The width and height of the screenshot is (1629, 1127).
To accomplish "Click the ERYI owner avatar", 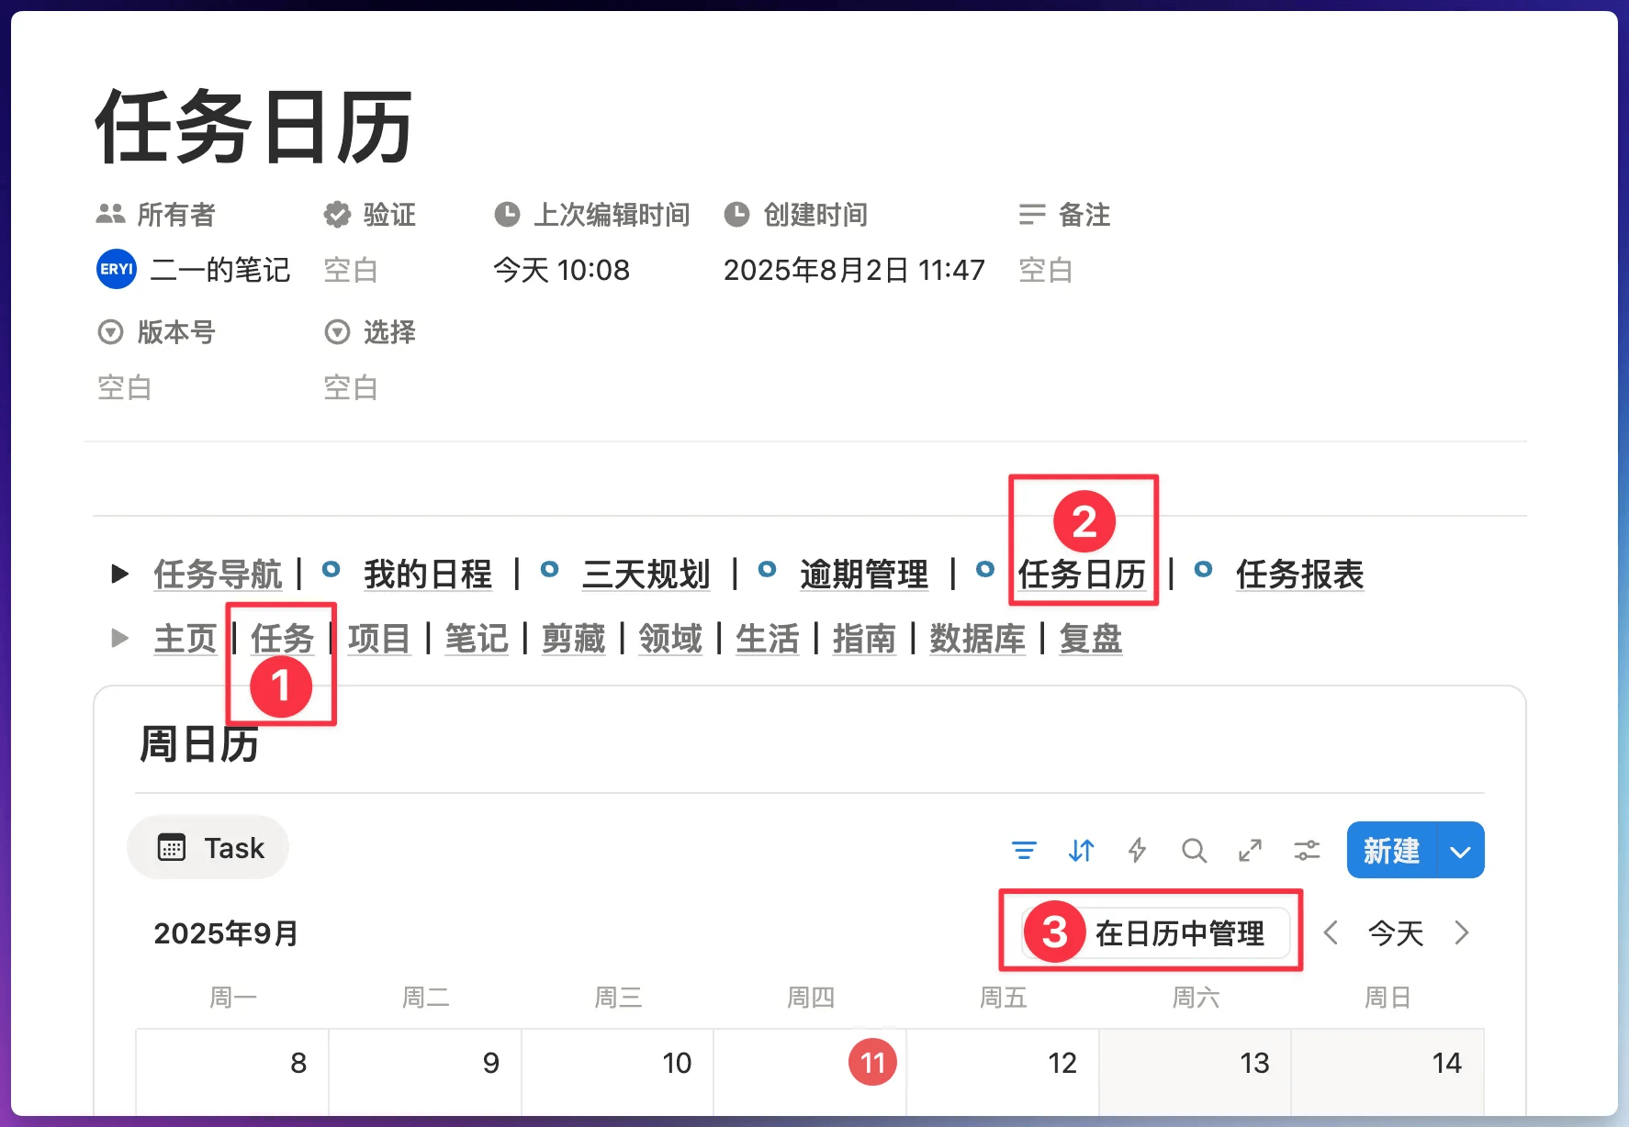I will pyautogui.click(x=117, y=269).
